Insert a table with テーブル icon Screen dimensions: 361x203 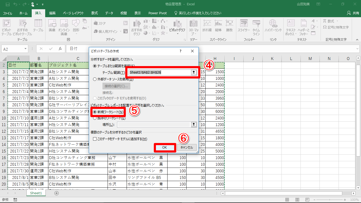(38, 26)
